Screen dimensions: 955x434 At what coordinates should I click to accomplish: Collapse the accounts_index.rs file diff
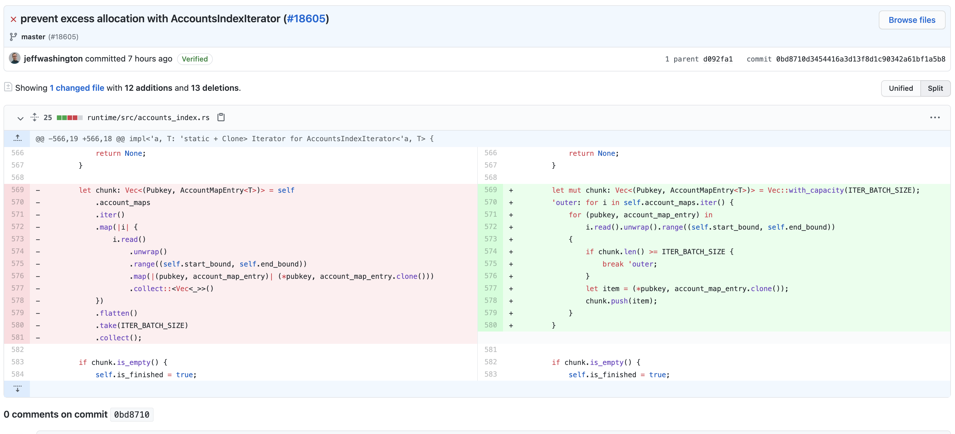click(21, 118)
